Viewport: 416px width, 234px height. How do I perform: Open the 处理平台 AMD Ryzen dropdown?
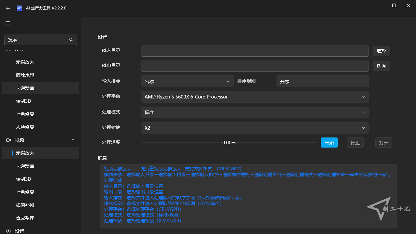pos(255,97)
